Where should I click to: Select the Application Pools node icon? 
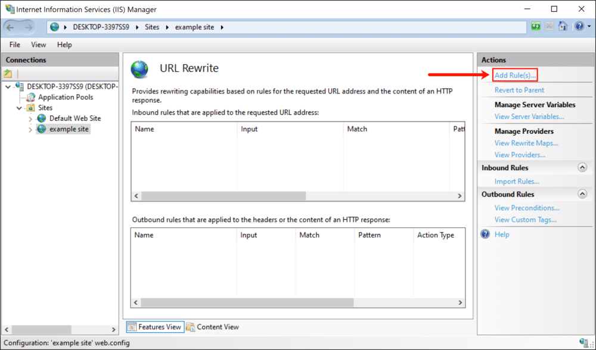point(30,97)
